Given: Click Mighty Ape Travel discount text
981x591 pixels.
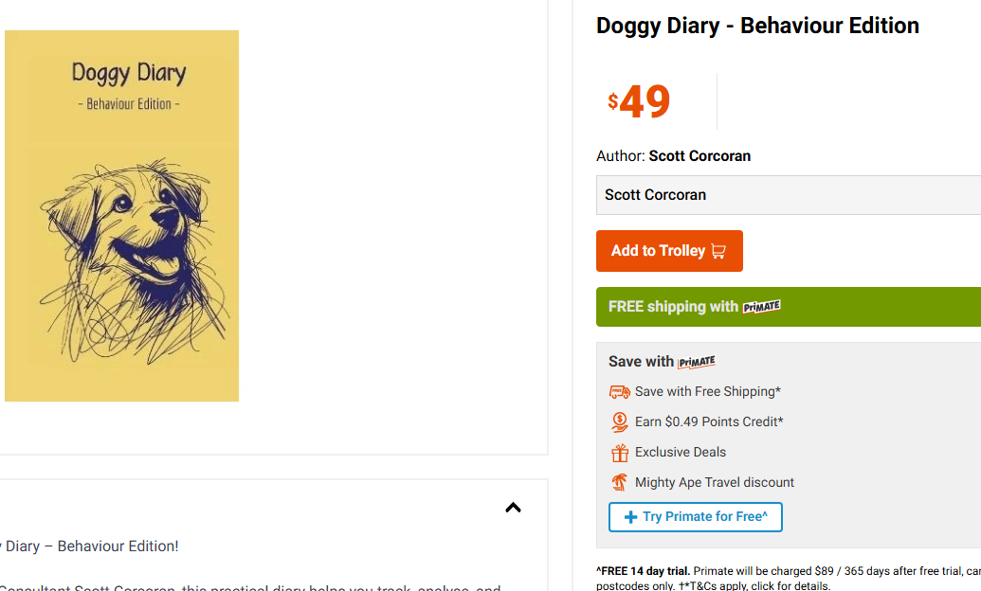Looking at the screenshot, I should pos(715,483).
